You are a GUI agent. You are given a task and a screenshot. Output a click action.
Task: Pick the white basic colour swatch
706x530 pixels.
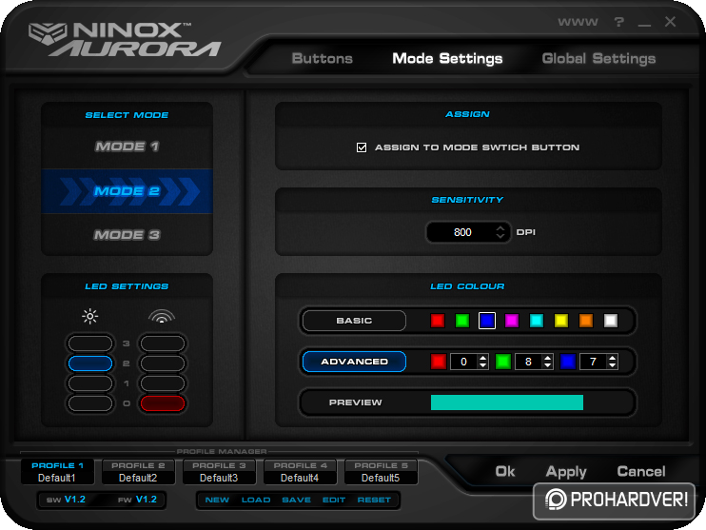click(x=611, y=321)
